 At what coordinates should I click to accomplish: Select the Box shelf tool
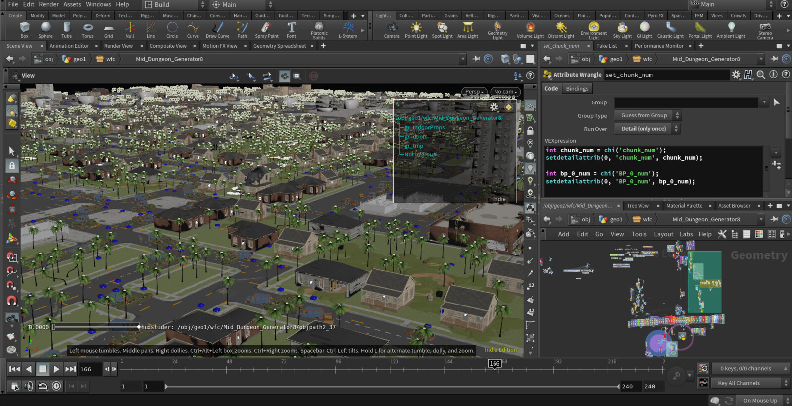click(x=24, y=30)
